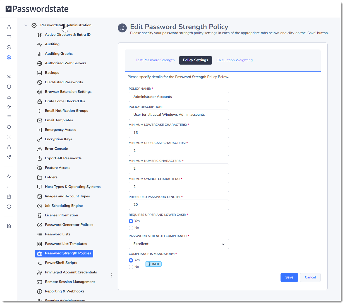345x305 pixels.
Task: Open Emergency Access
Action: 61,130
